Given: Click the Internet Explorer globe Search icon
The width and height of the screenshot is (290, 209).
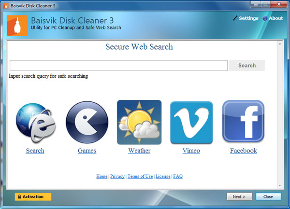Looking at the screenshot, I should (35, 123).
